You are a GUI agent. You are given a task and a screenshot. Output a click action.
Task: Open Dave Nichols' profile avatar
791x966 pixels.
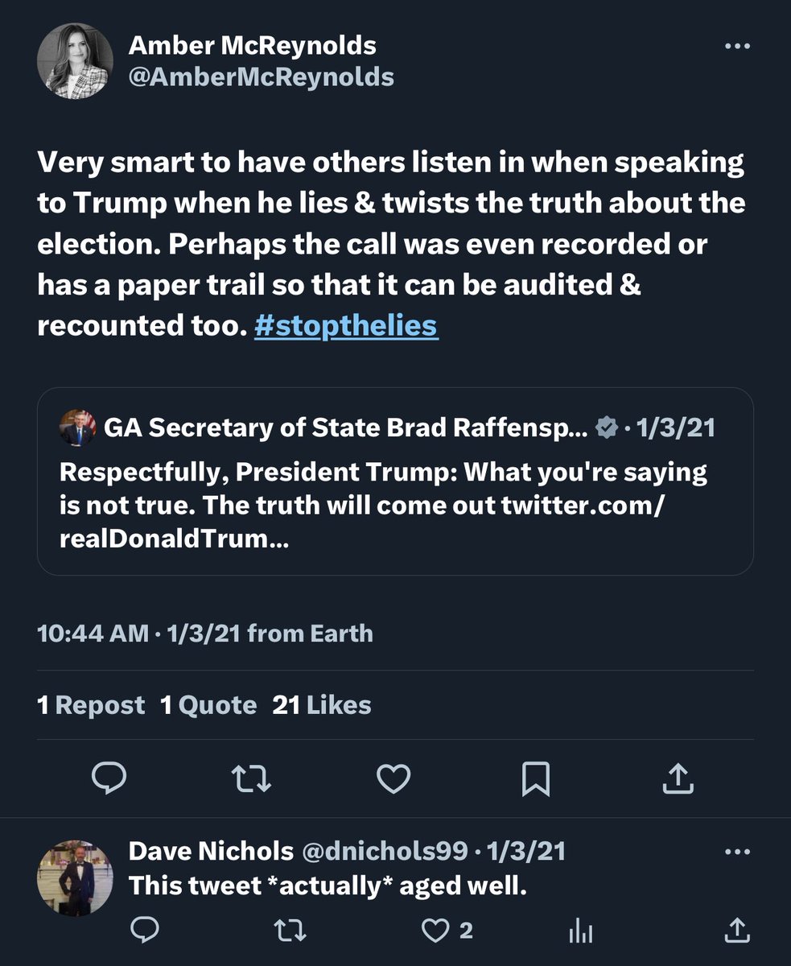[75, 878]
